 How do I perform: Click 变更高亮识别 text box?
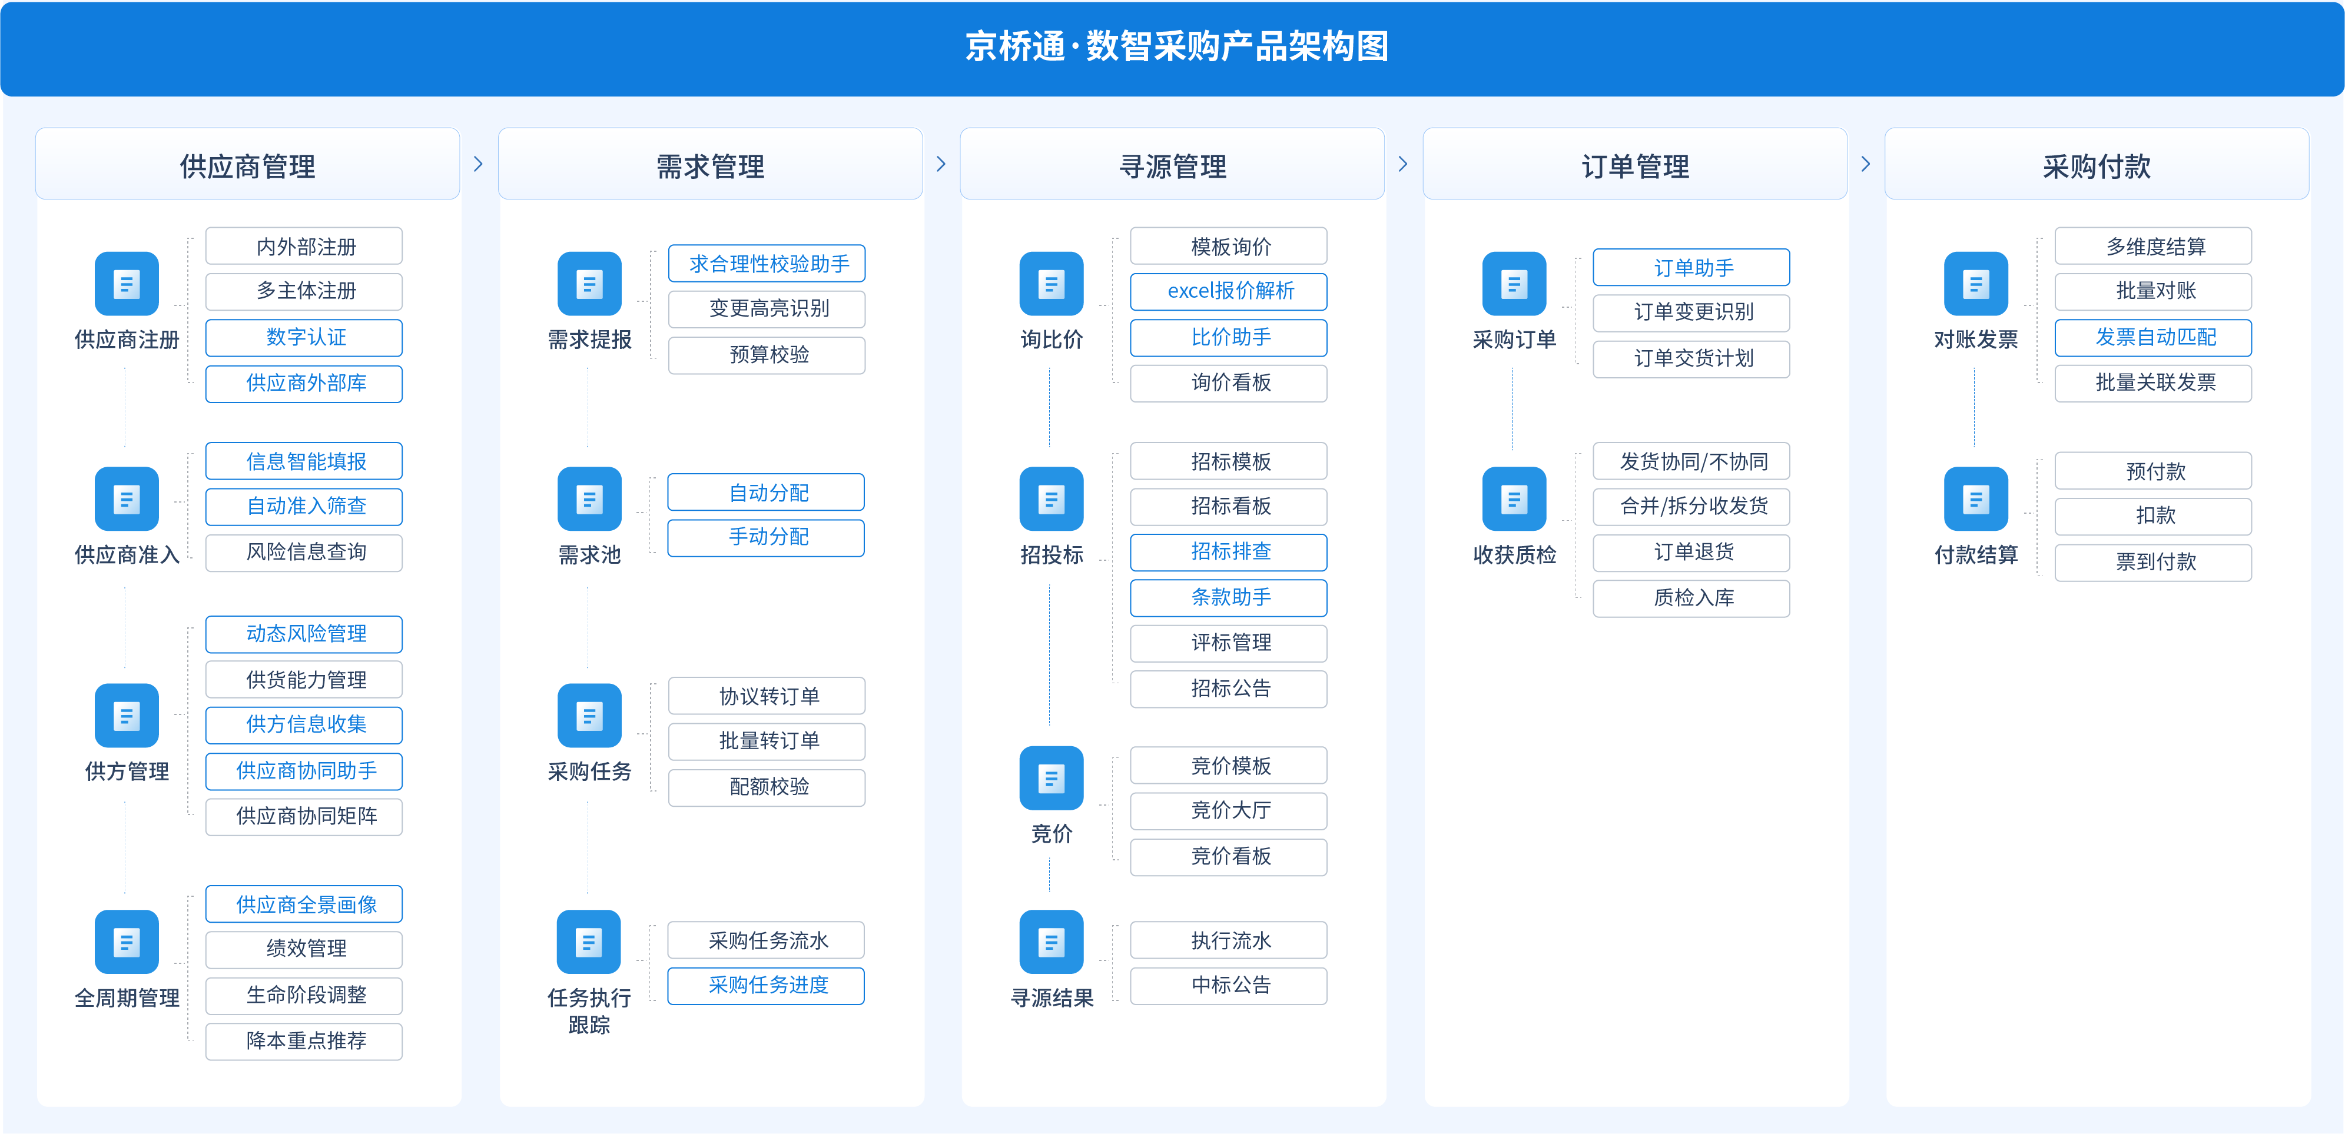click(767, 308)
